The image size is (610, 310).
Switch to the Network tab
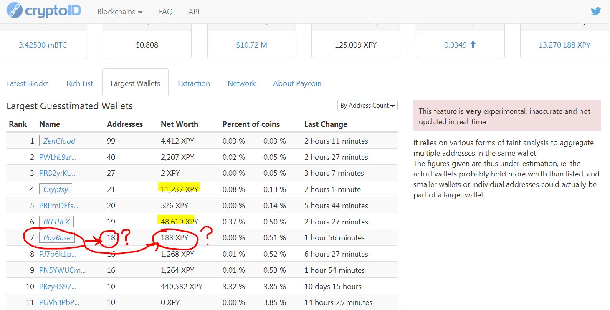241,83
